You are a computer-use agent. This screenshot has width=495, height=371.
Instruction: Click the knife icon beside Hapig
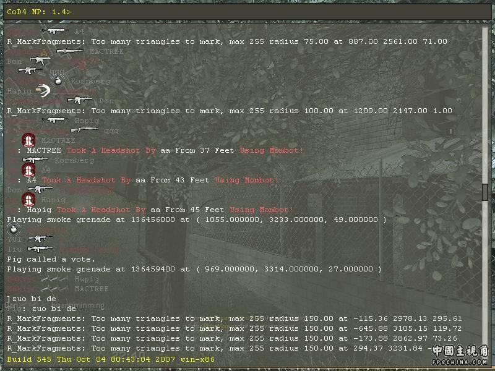click(x=43, y=90)
